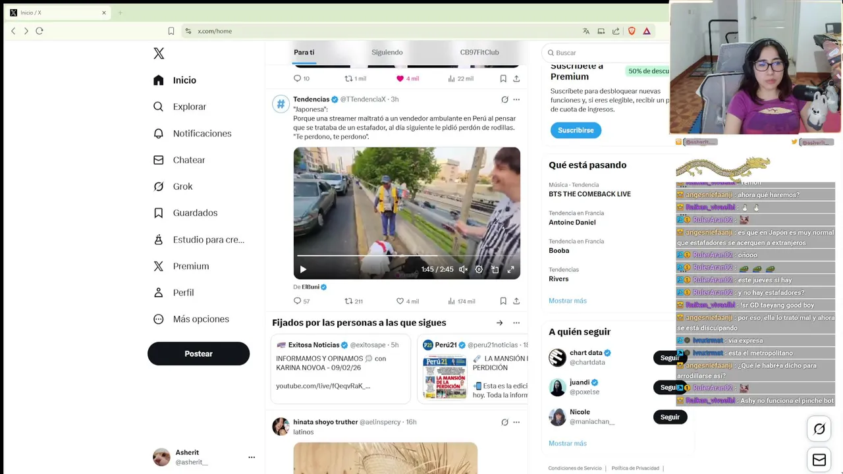Switch to Siguiendo tab
Image resolution: width=843 pixels, height=474 pixels.
tap(387, 52)
